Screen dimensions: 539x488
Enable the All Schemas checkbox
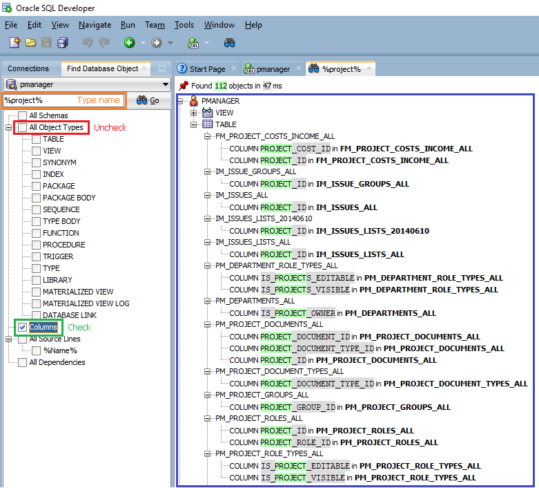23,115
